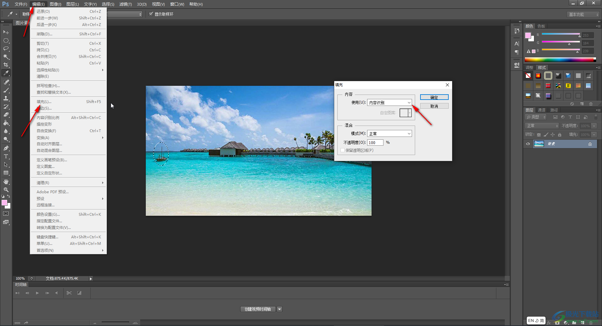602x326 pixels.
Task: Open the Paragraph panel icon
Action: pos(517,52)
